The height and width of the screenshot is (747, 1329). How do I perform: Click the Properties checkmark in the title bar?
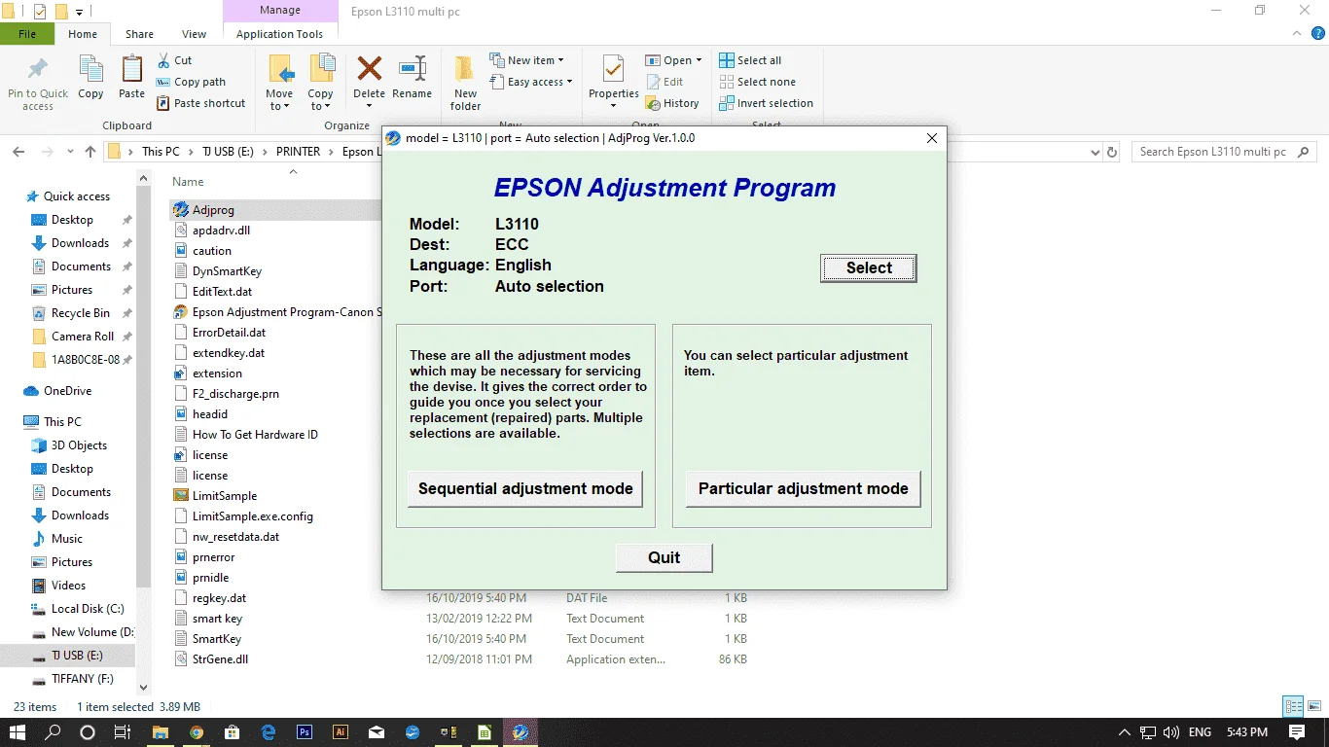pyautogui.click(x=40, y=12)
